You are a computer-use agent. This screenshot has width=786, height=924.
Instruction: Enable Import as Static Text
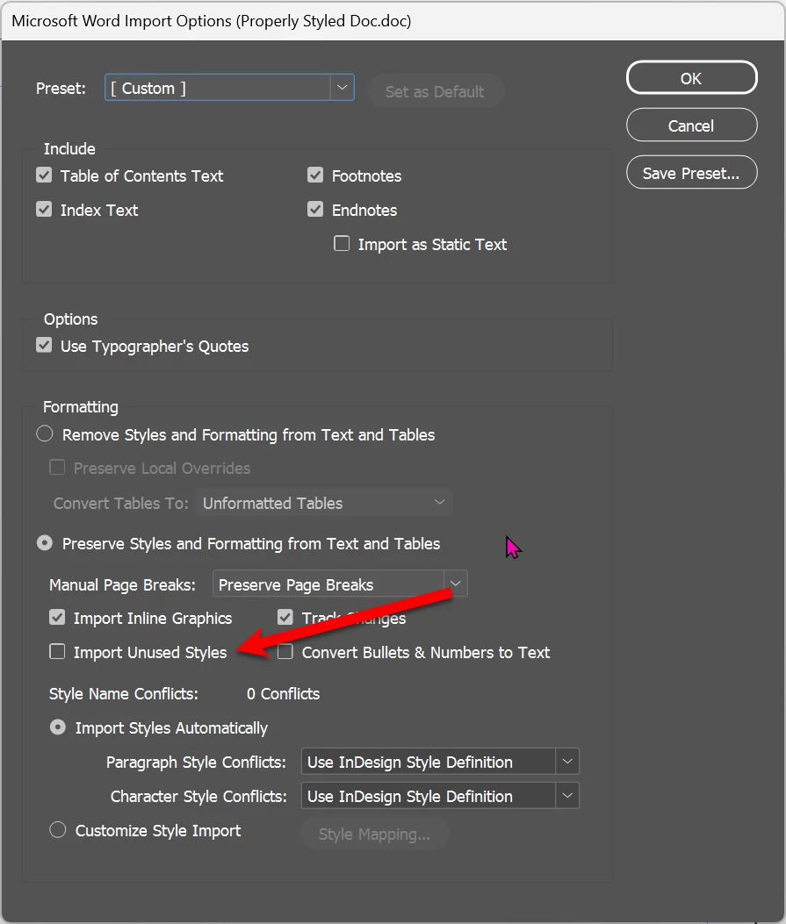(342, 243)
